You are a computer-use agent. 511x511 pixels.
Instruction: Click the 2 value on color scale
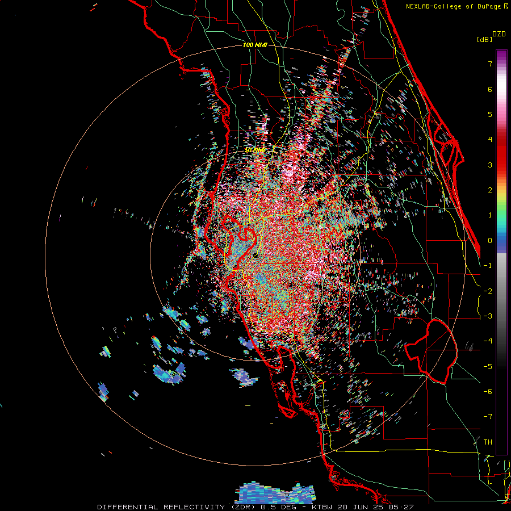[x=490, y=190]
